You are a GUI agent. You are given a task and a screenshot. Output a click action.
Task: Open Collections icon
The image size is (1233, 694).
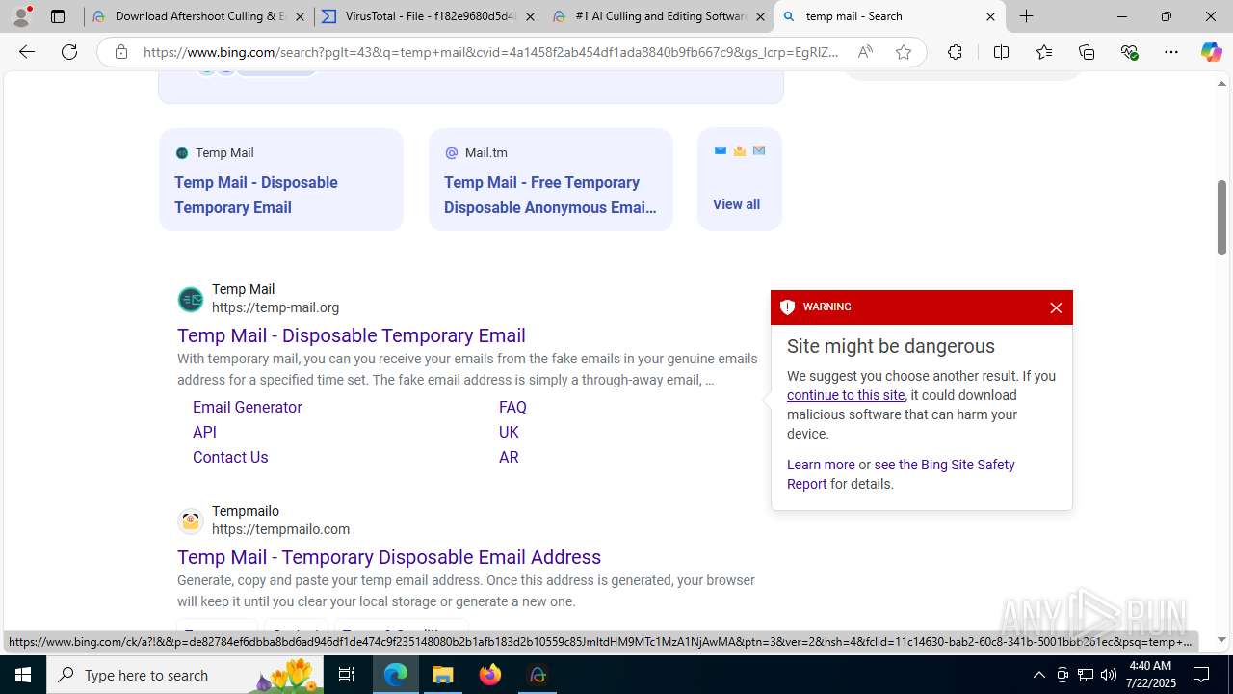tap(1087, 52)
